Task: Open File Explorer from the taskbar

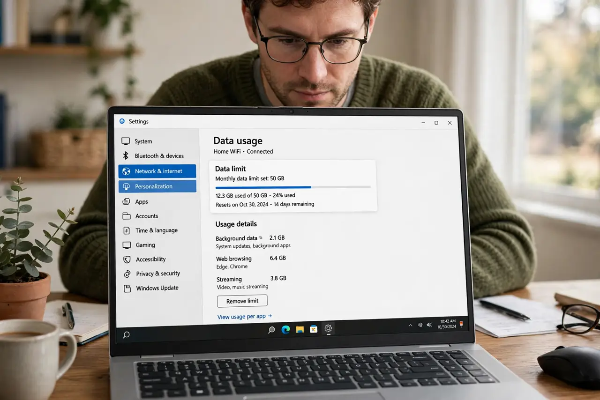Action: pyautogui.click(x=300, y=329)
